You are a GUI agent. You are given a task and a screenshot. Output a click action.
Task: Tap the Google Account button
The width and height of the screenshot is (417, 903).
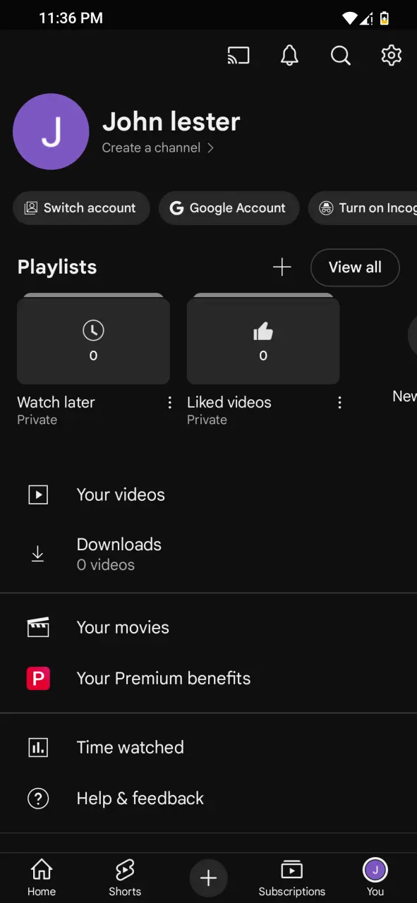pos(229,208)
